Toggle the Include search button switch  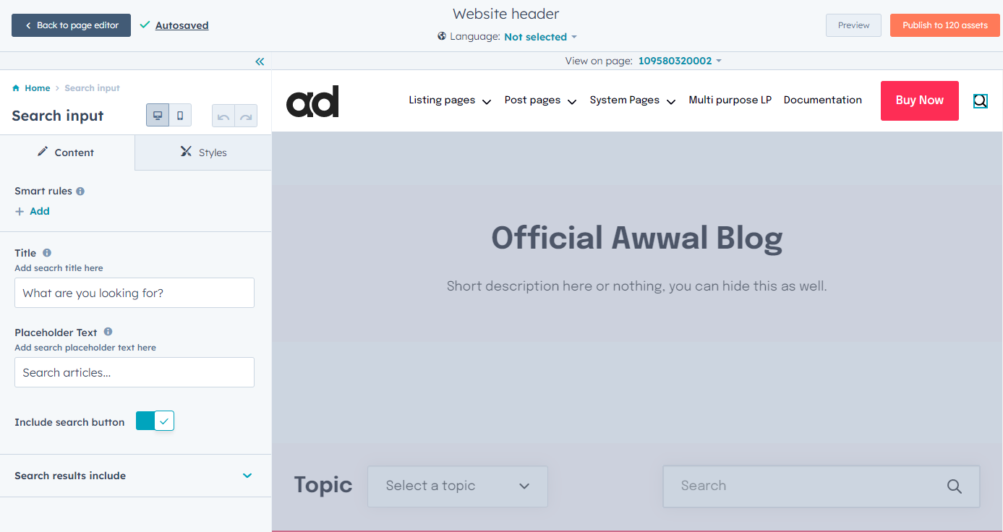pyautogui.click(x=155, y=421)
